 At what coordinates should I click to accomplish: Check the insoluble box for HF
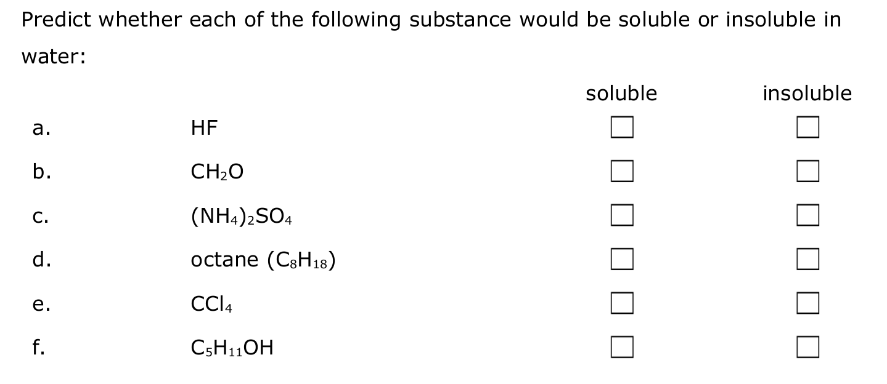807,128
